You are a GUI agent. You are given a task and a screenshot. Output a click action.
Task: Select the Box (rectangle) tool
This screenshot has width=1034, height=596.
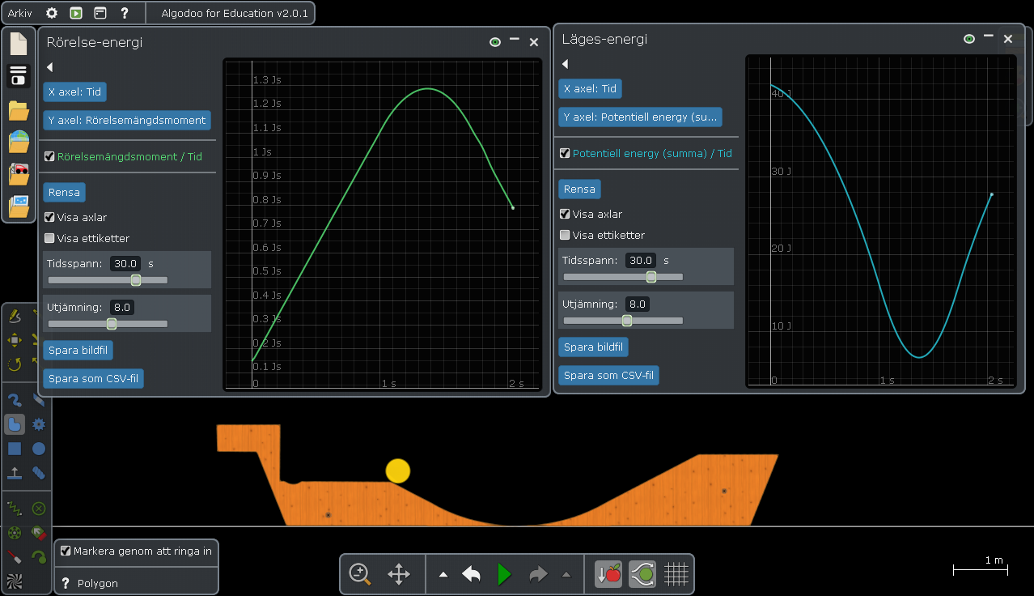[15, 449]
